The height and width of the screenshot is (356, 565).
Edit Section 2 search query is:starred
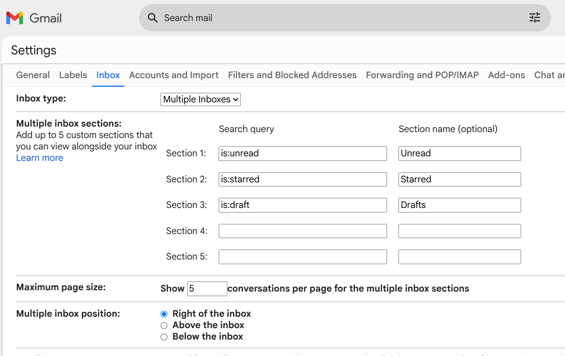click(303, 179)
